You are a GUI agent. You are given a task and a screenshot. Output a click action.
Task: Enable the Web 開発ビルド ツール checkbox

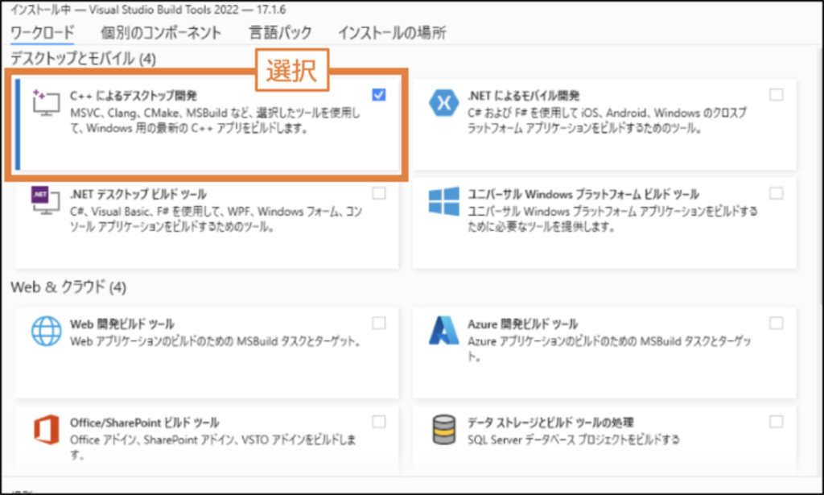(x=378, y=324)
